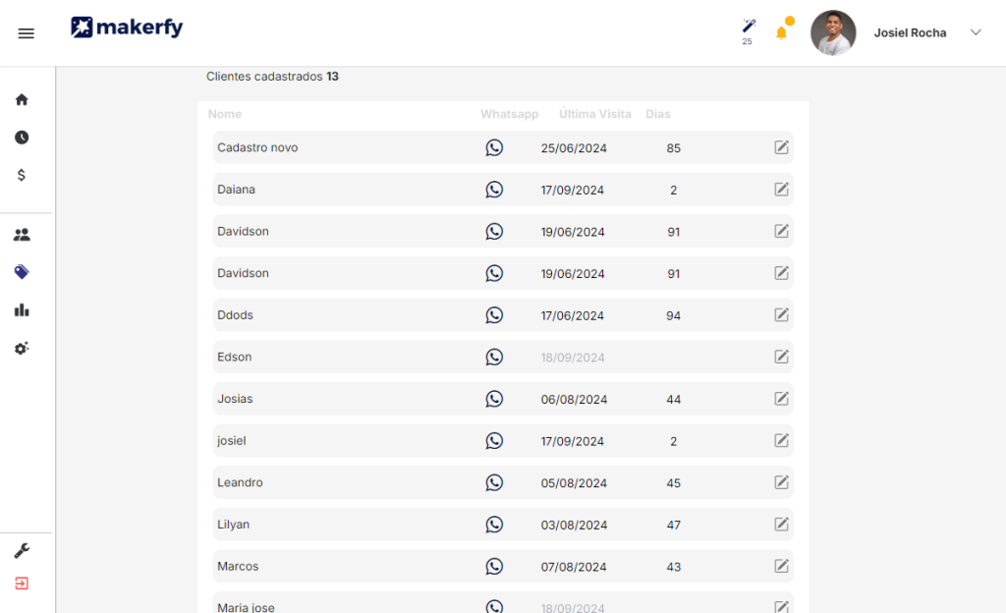Open the gears settings icon in sidebar
1006x613 pixels.
pos(22,348)
